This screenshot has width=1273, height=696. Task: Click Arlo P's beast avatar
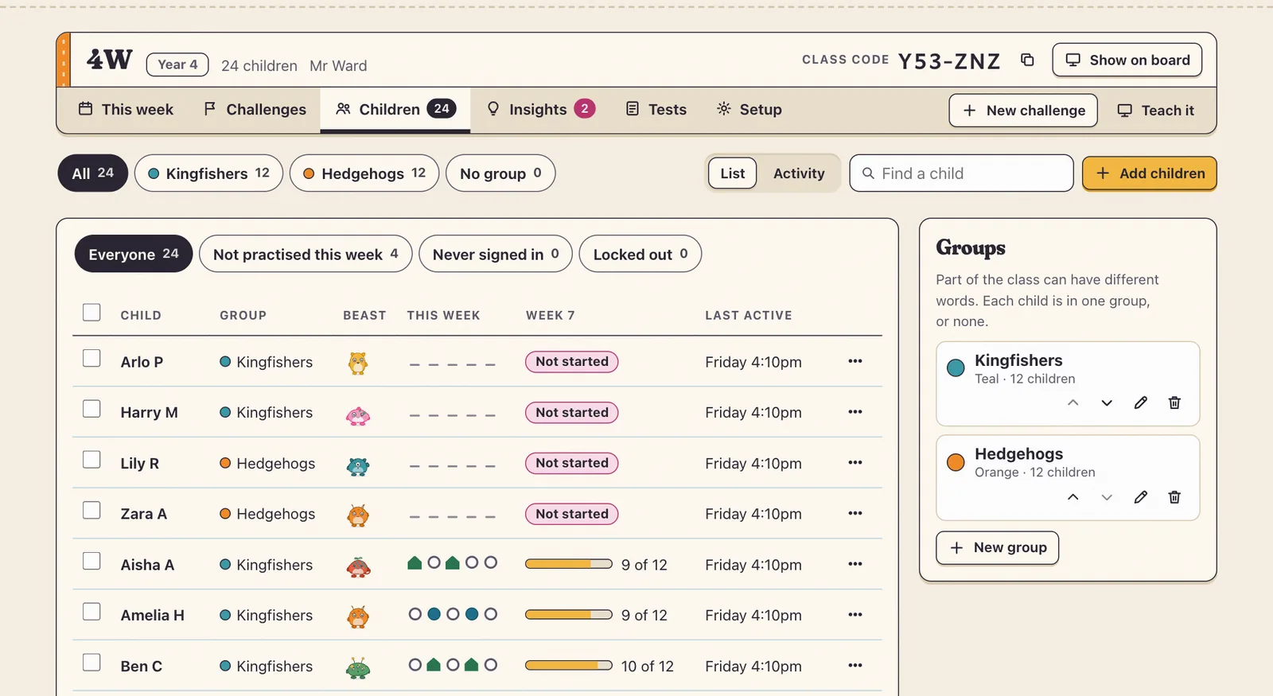(358, 363)
